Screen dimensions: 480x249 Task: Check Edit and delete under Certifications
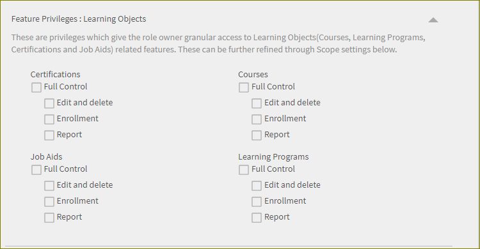coord(49,103)
